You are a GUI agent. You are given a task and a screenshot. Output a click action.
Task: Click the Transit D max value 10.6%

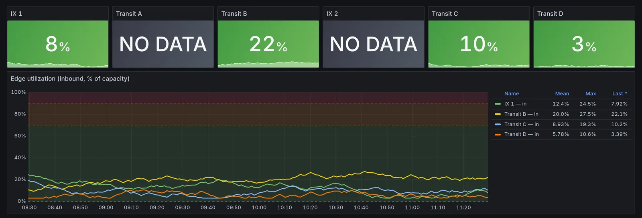[x=587, y=134]
